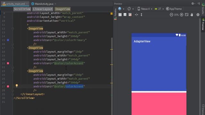Click the horizontal align/expand icon
The width and height of the screenshot is (205, 115).
[136, 15]
